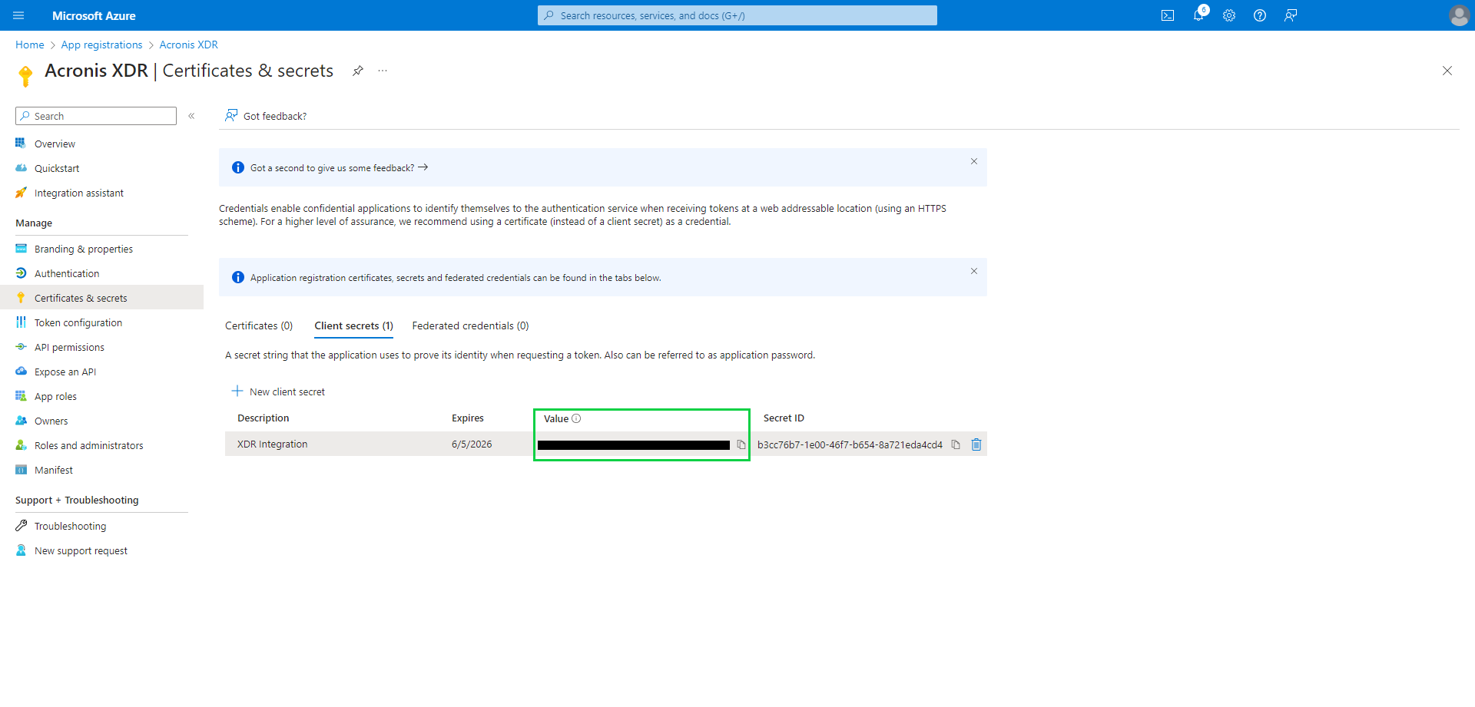The width and height of the screenshot is (1475, 707).
Task: Collapse the left sidebar with double chevron
Action: tap(192, 116)
